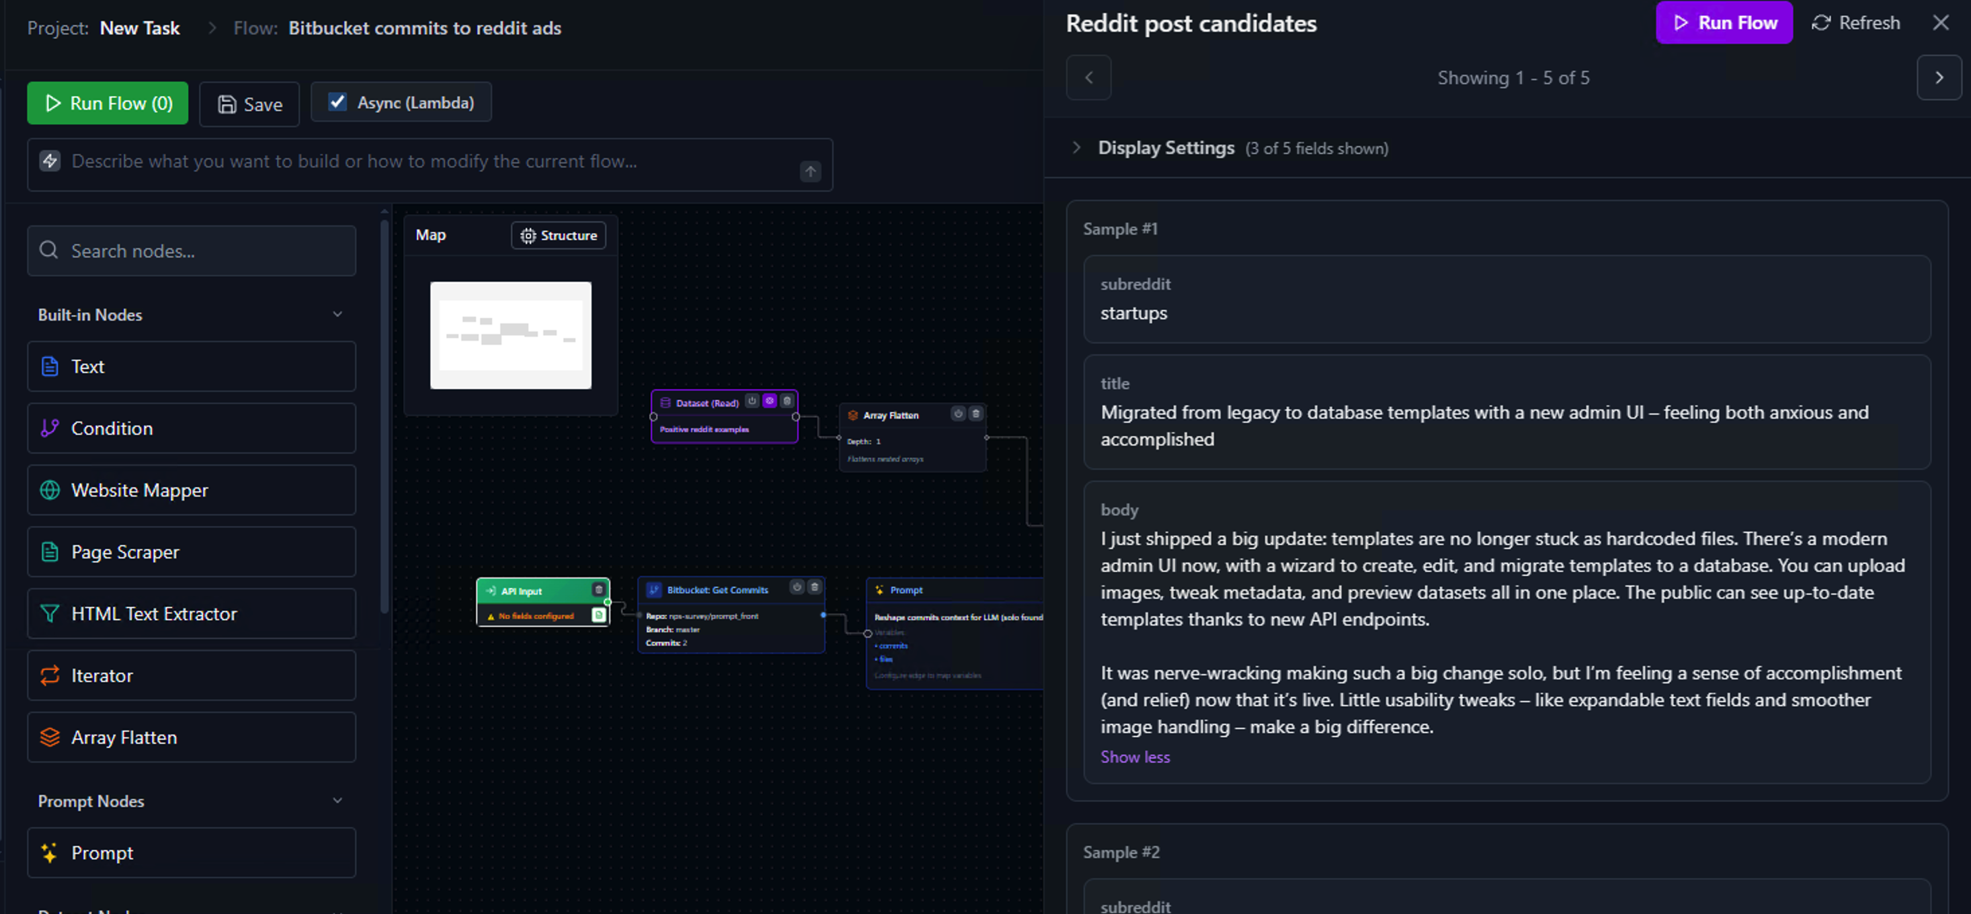
Task: Expand Display Settings in Reddit post candidates panel
Action: [1078, 148]
